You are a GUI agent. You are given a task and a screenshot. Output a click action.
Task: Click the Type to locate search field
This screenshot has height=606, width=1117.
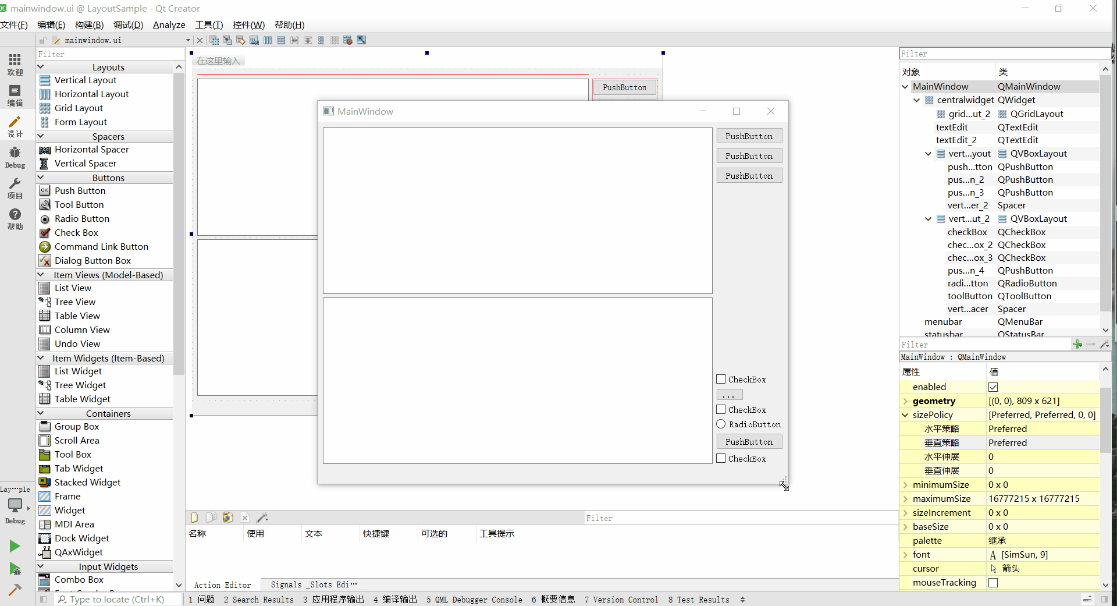(x=116, y=599)
